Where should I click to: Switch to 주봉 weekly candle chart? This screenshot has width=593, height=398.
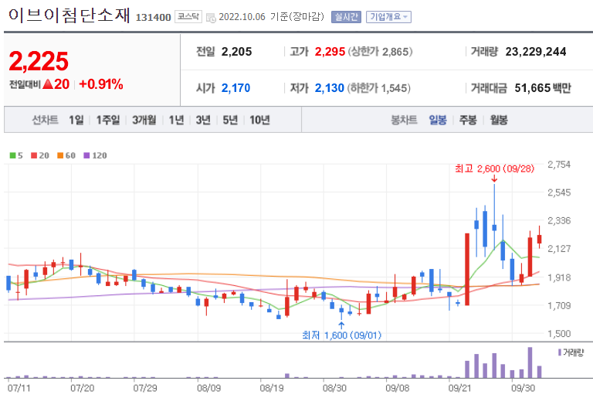(468, 120)
